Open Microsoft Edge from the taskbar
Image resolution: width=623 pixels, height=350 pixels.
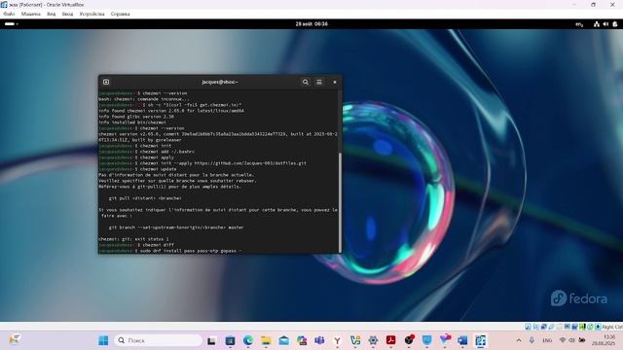click(248, 340)
